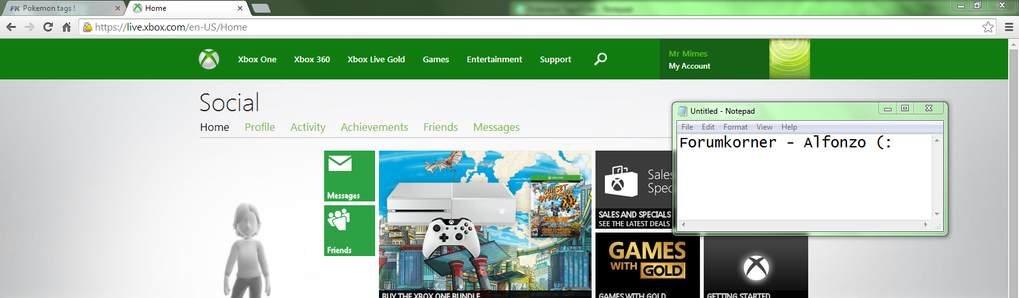The image size is (1019, 298).
Task: Open the Support nav menu
Action: (555, 59)
